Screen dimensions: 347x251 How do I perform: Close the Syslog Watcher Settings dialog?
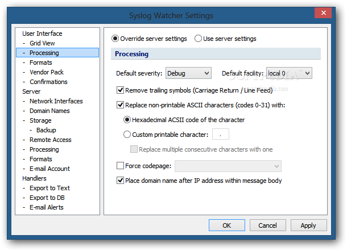tap(323, 13)
